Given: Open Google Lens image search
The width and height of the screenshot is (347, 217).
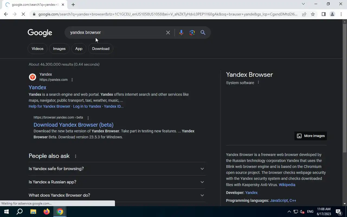Looking at the screenshot, I should coord(192,33).
